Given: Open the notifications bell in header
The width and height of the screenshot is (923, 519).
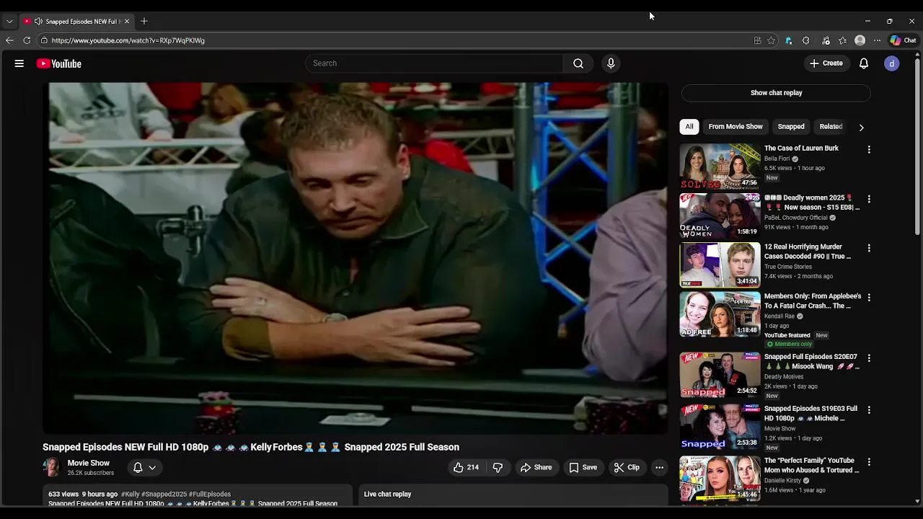Looking at the screenshot, I should [x=864, y=63].
